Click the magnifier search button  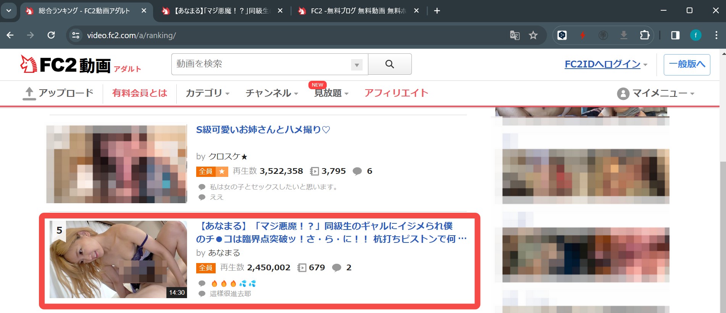coord(390,64)
